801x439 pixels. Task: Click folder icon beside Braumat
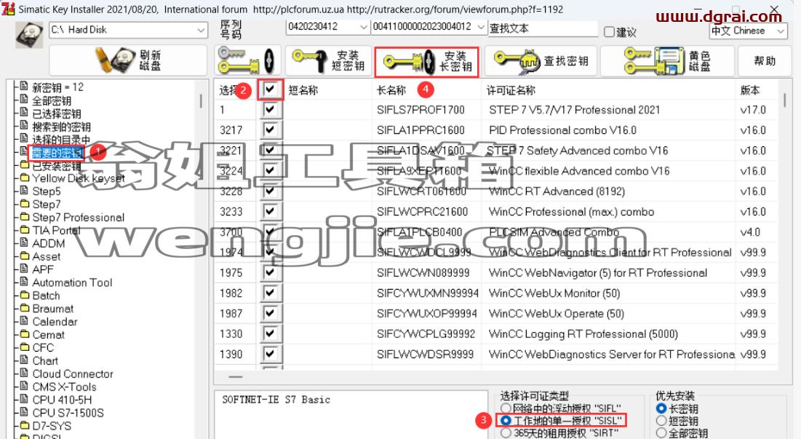24,308
